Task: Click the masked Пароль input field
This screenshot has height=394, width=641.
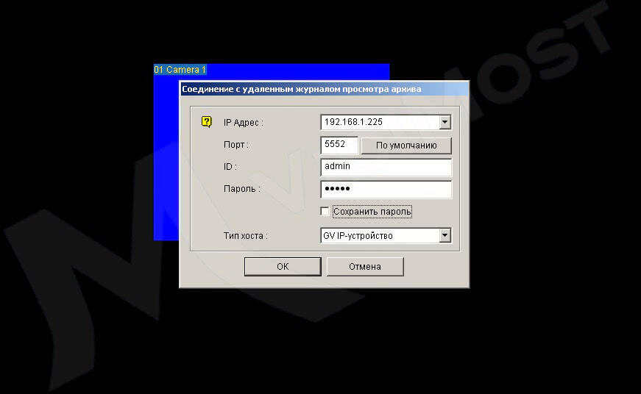Action: (386, 190)
